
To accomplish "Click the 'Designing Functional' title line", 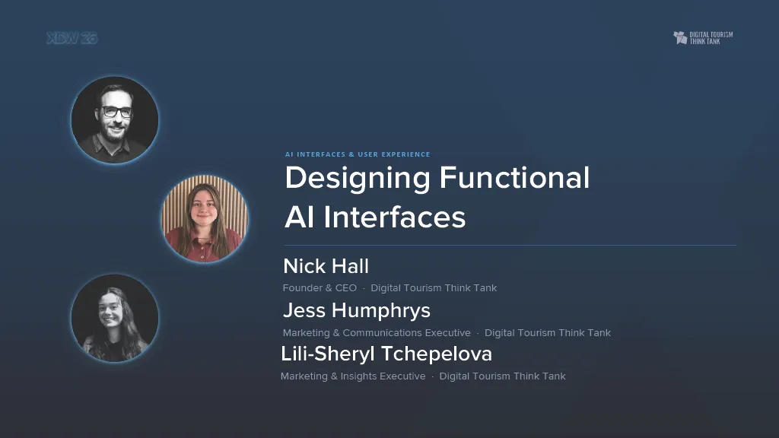I will pos(437,177).
